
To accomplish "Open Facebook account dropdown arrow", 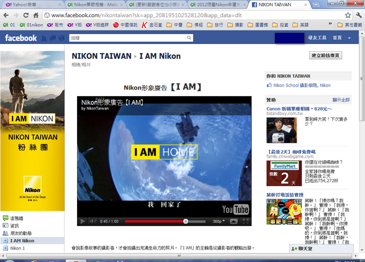I will click(350, 38).
